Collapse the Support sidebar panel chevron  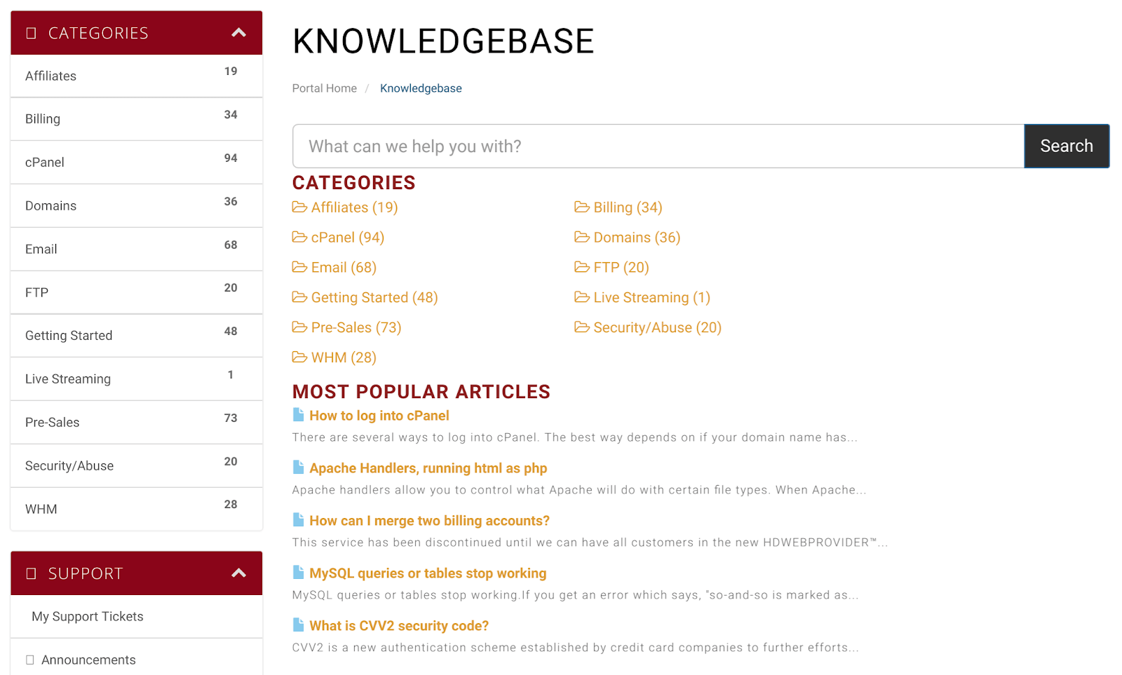(x=238, y=573)
